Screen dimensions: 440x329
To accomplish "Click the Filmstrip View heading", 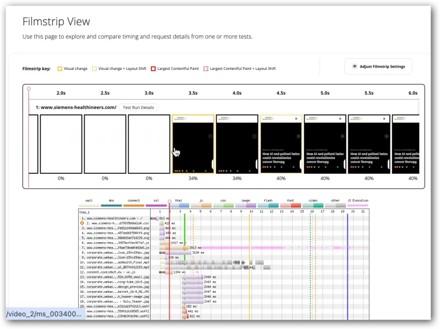I will [x=56, y=21].
